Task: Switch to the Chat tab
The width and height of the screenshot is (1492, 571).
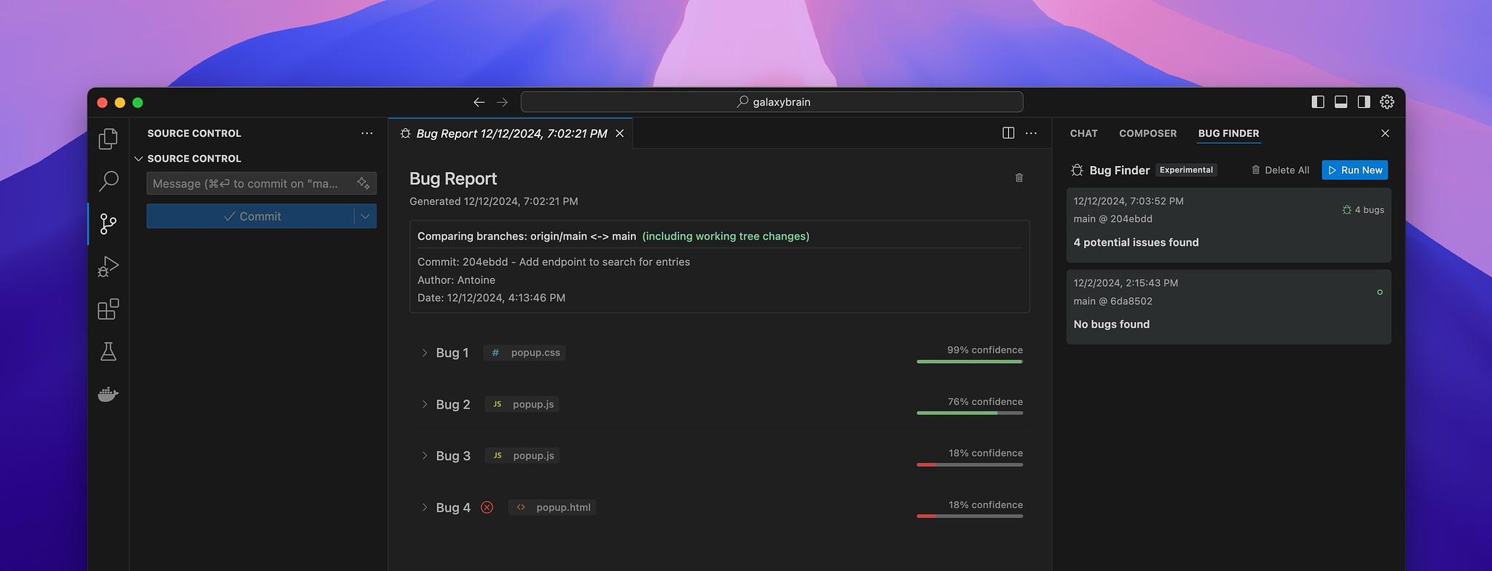Action: point(1083,133)
